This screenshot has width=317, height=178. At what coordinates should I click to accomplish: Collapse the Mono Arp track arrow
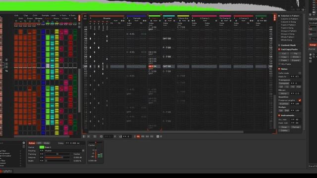(x=178, y=18)
